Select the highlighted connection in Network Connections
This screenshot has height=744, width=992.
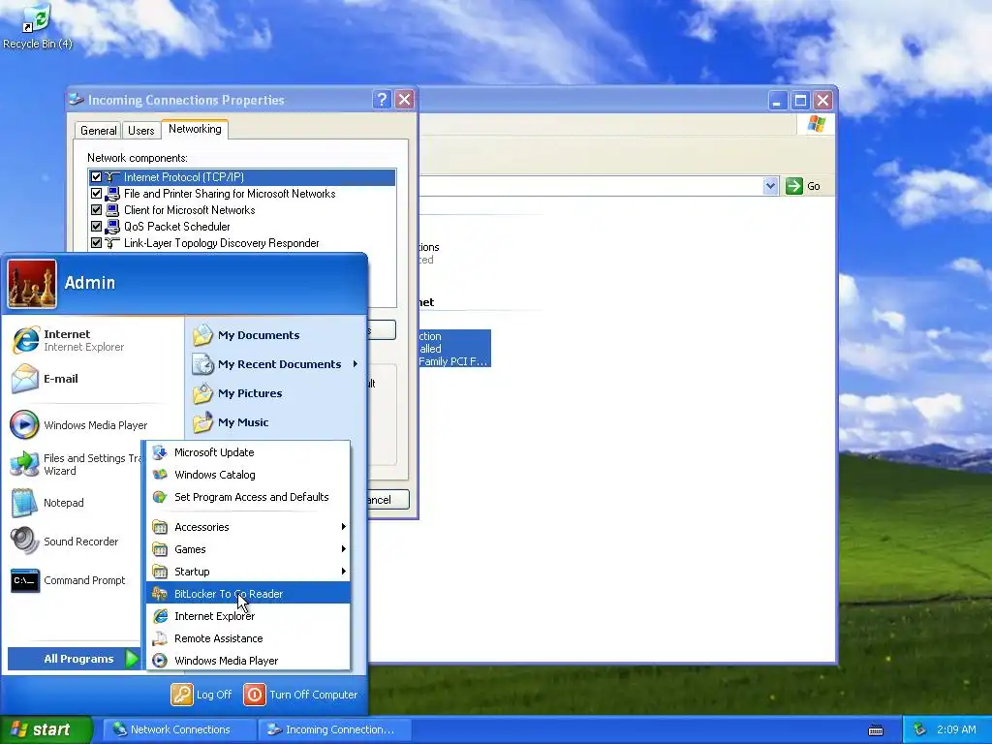pyautogui.click(x=454, y=349)
